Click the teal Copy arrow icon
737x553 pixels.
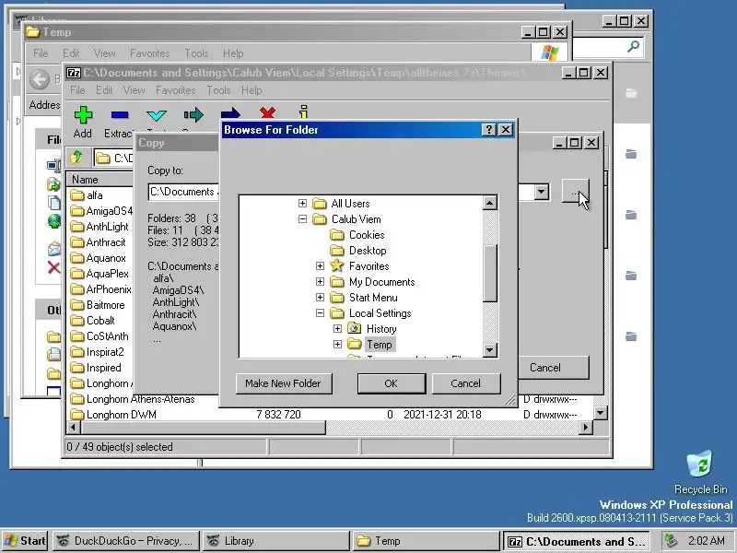coord(193,114)
